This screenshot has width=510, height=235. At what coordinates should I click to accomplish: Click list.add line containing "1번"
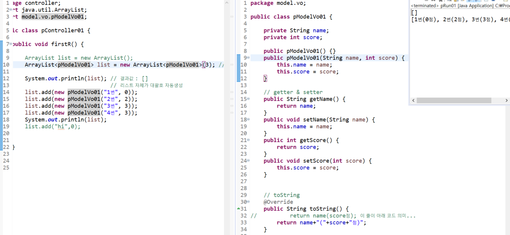(x=81, y=92)
